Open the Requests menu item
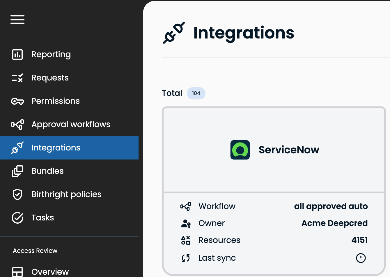 69,78
